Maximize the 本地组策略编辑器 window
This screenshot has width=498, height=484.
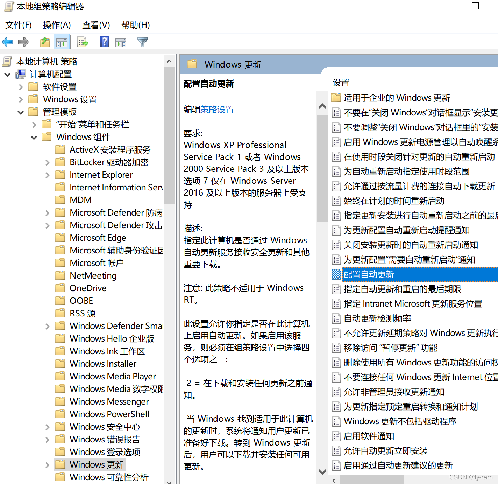[475, 6]
